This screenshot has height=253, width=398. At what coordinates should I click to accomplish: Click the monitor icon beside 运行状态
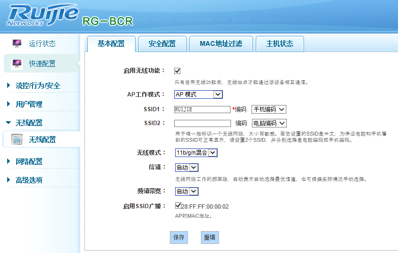[x=17, y=44]
